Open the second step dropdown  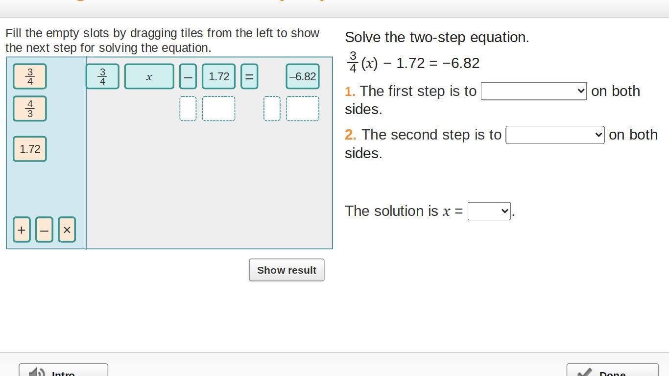(x=555, y=135)
